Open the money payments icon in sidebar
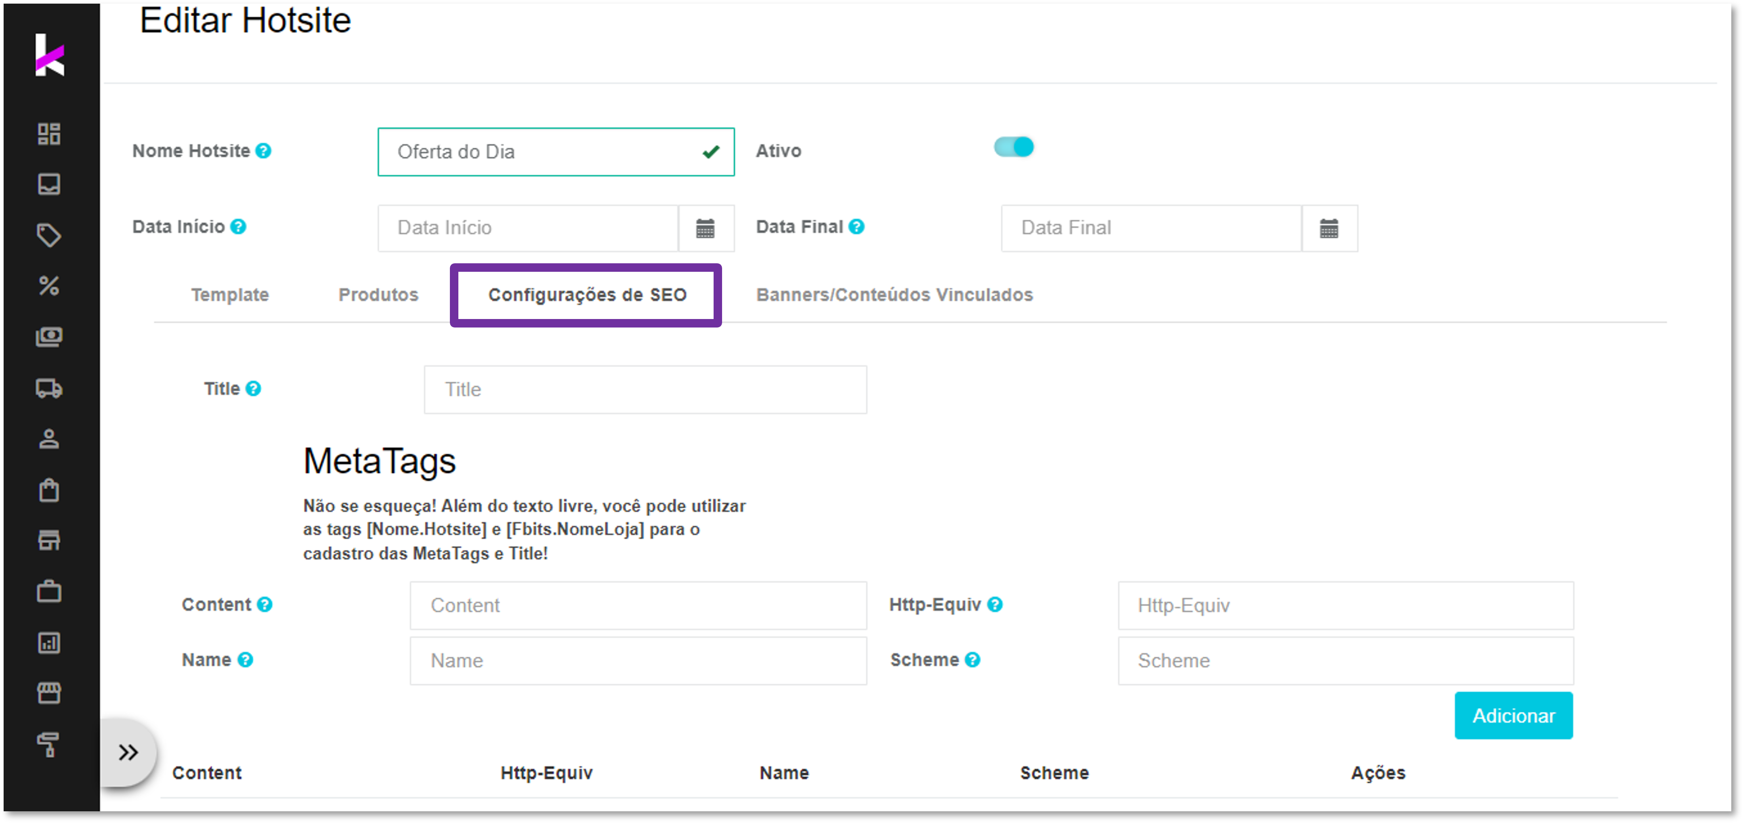The height and width of the screenshot is (823, 1743). pos(49,337)
